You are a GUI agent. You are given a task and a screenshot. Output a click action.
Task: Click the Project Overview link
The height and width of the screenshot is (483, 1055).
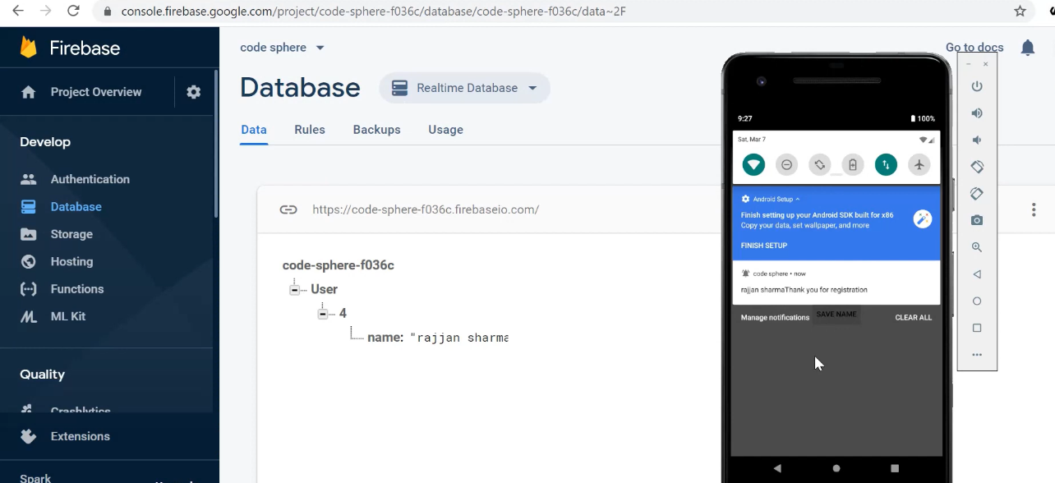pos(96,92)
